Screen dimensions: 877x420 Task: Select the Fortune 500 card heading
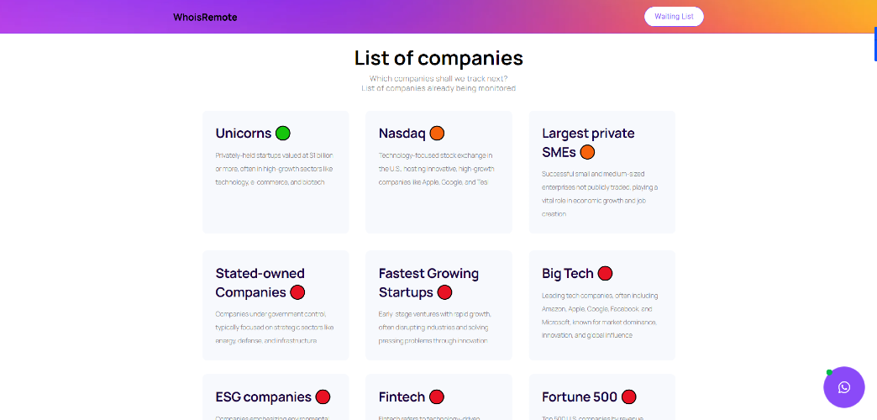point(580,397)
